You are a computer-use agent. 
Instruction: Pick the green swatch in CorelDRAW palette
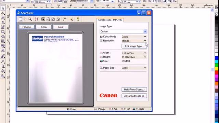point(217,65)
